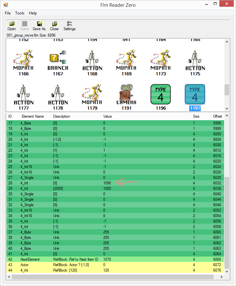Click the Flm Reader Zero title bar app icon
The height and width of the screenshot is (286, 236).
click(6, 5)
